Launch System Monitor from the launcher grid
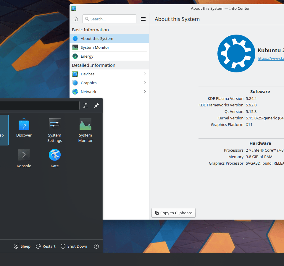284x266 pixels. pos(85,130)
